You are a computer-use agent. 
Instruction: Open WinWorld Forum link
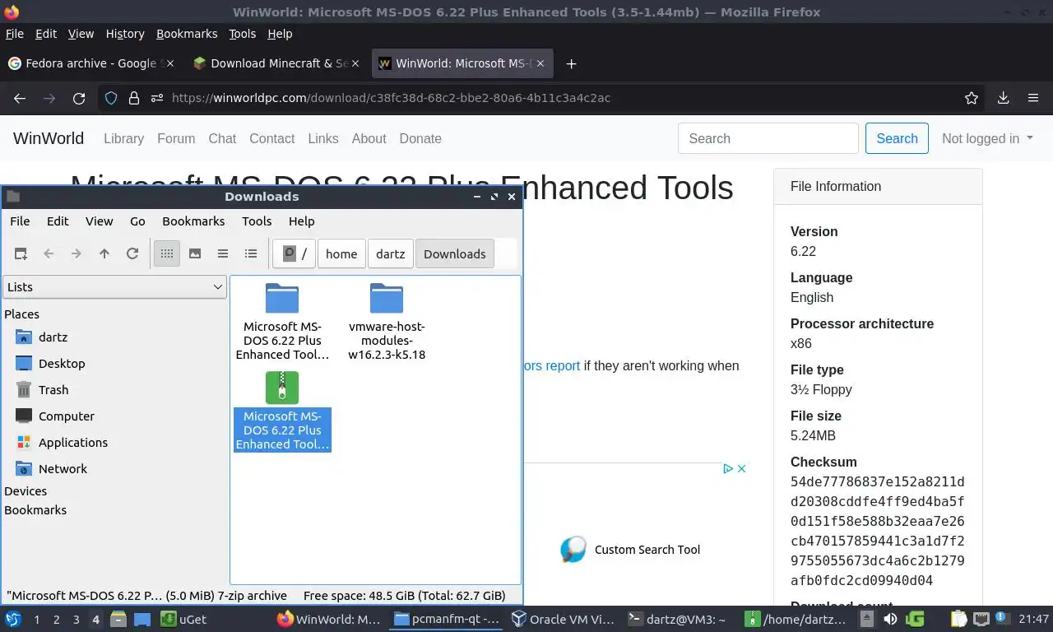click(176, 138)
